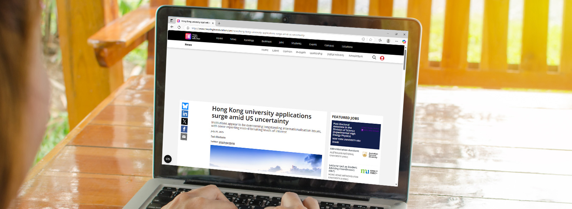Open Edge settings and more menu
The height and width of the screenshot is (209, 572).
396,41
